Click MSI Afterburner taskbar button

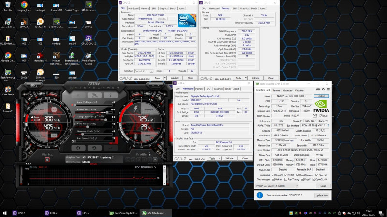pos(156,213)
